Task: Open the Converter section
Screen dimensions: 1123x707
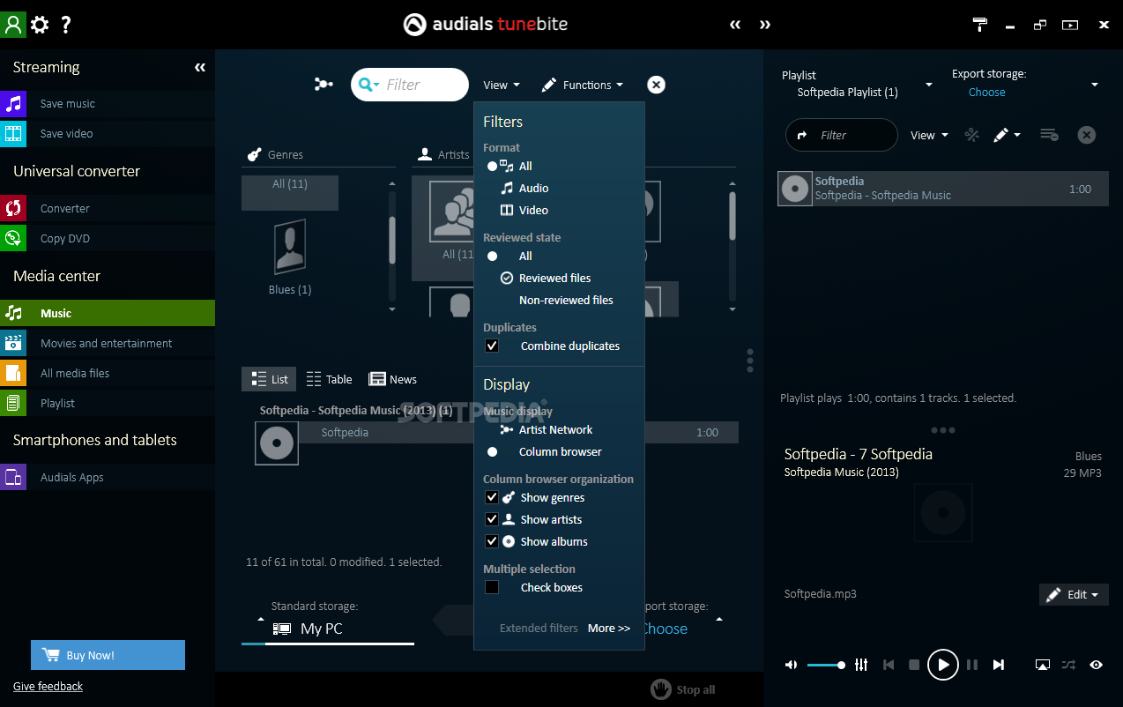Action: pyautogui.click(x=108, y=209)
